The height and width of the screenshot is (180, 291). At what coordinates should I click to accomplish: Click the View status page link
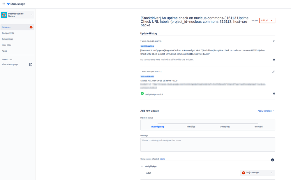point(10,64)
